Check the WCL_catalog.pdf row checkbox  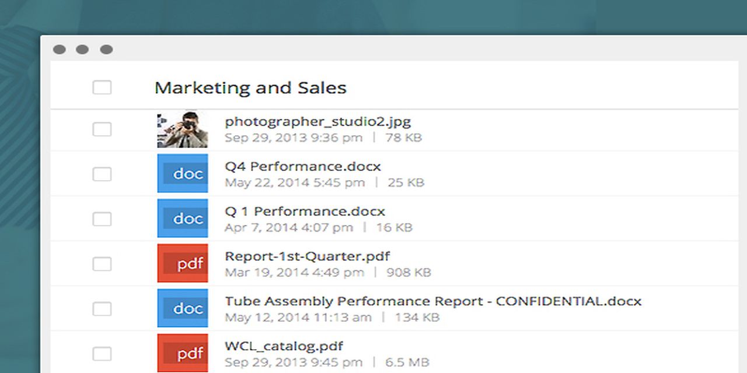tap(102, 353)
